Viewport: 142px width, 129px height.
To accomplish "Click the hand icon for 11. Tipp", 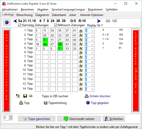I will (x=81, y=75).
